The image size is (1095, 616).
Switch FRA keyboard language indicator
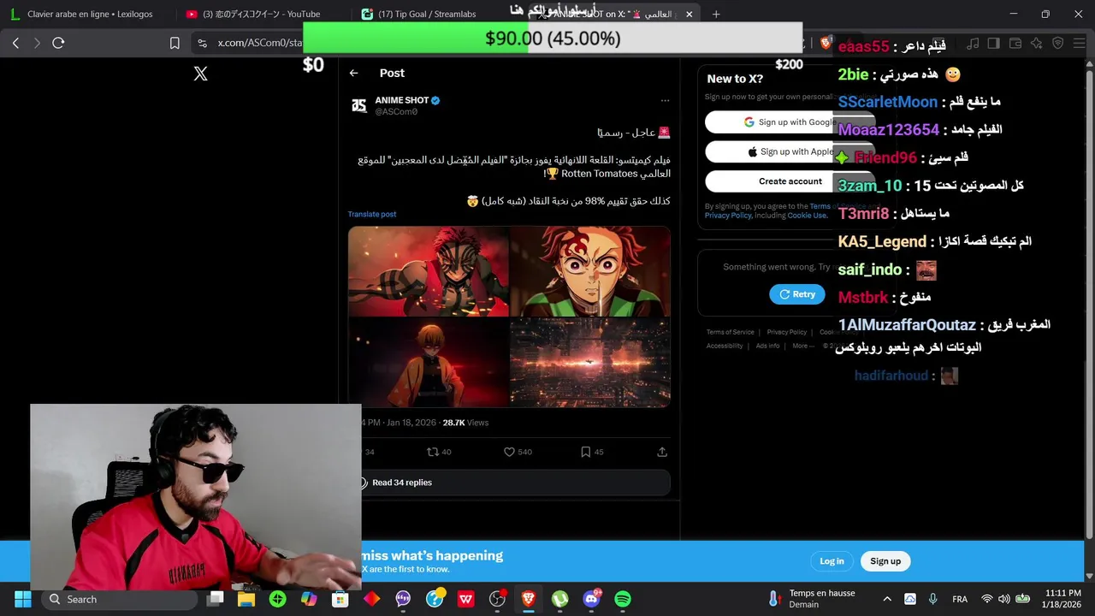click(x=960, y=599)
